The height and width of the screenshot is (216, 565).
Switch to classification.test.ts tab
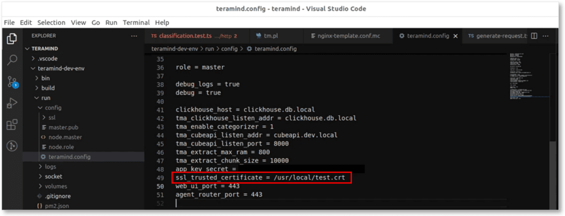[197, 36]
